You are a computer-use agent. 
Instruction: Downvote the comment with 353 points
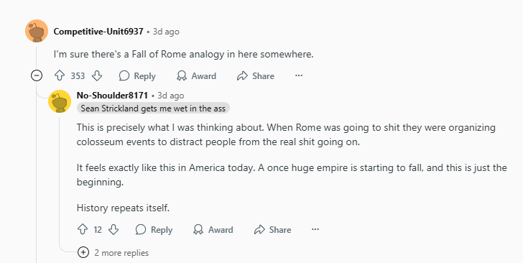tap(97, 75)
